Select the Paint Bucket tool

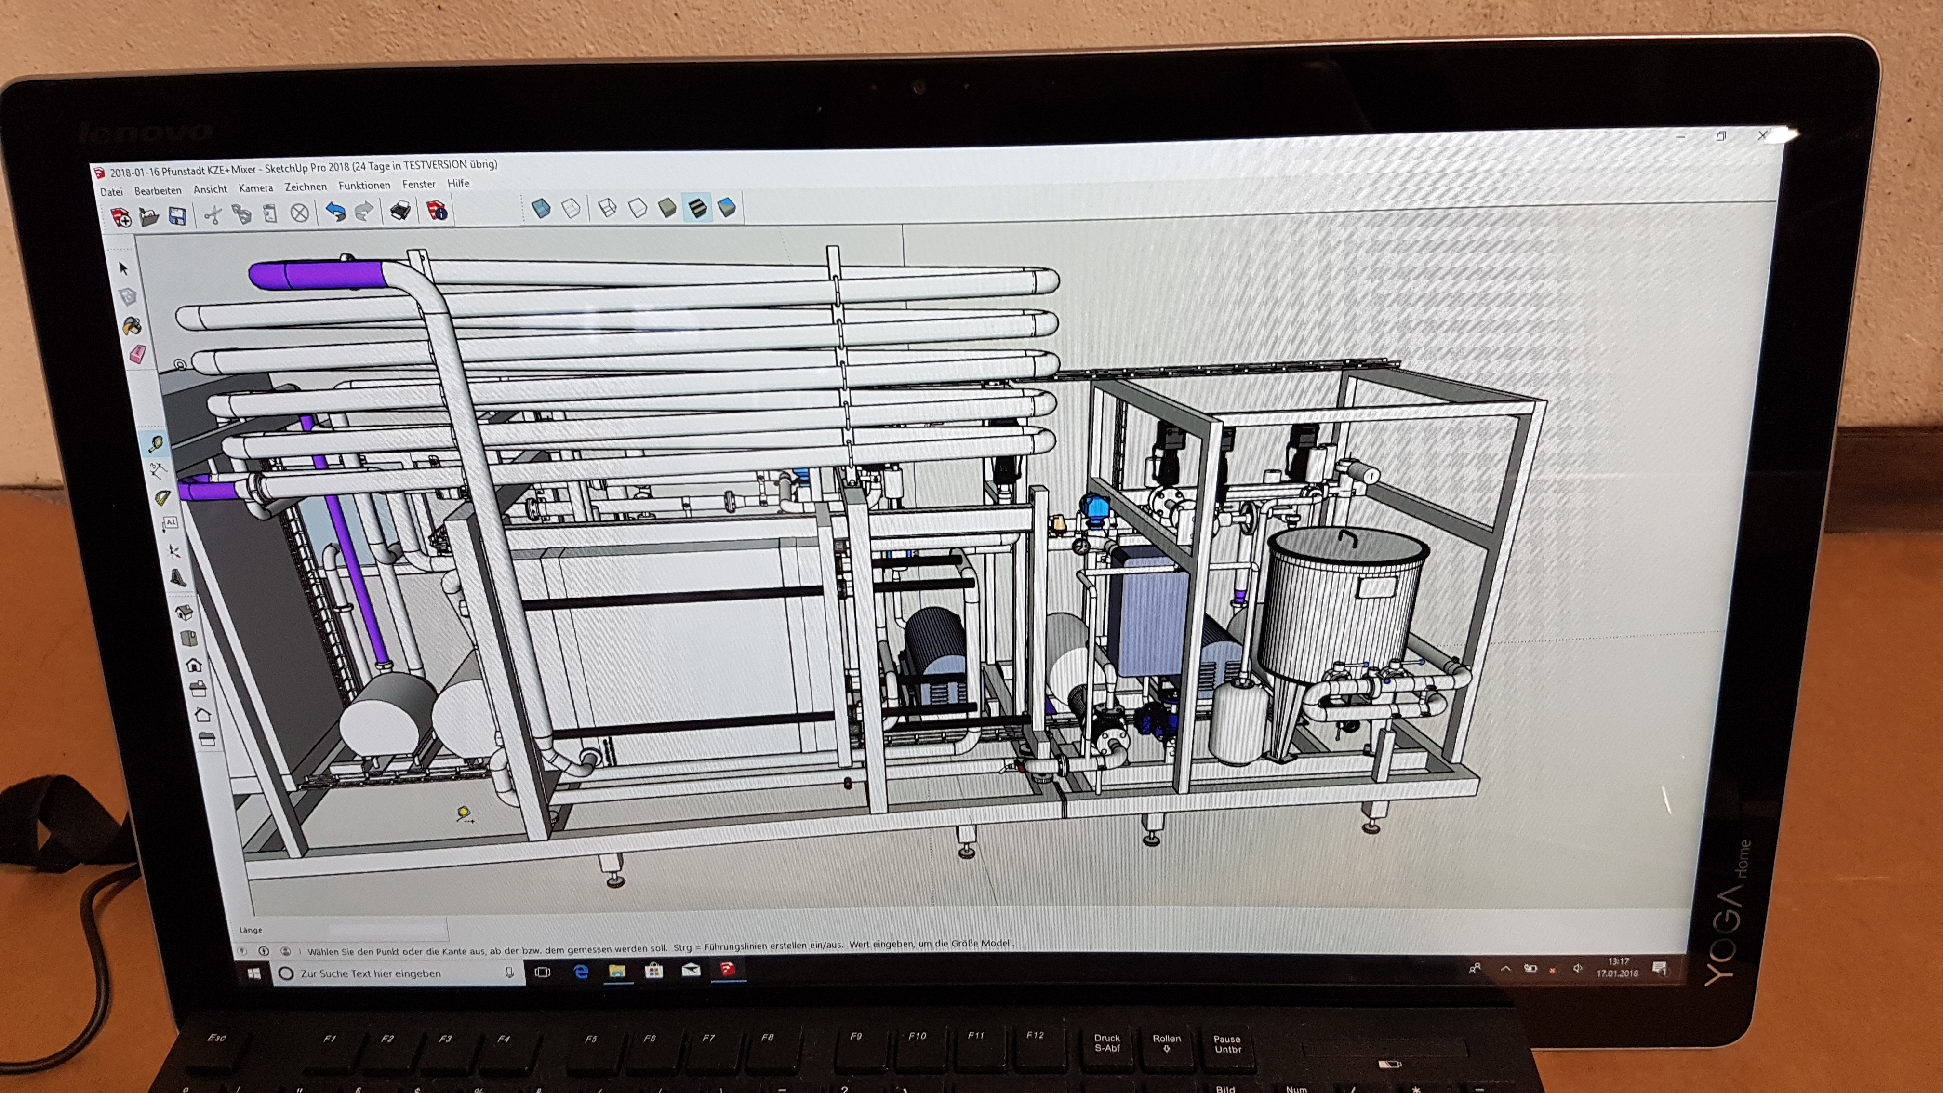click(x=132, y=326)
